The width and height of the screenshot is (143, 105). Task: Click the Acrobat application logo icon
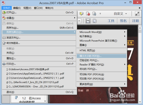click(x=4, y=3)
